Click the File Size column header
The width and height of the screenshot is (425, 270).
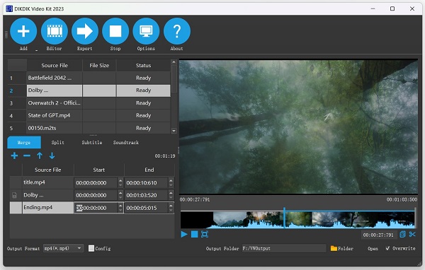tap(99, 65)
